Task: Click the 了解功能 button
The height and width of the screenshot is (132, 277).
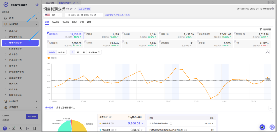Action: (x=84, y=9)
